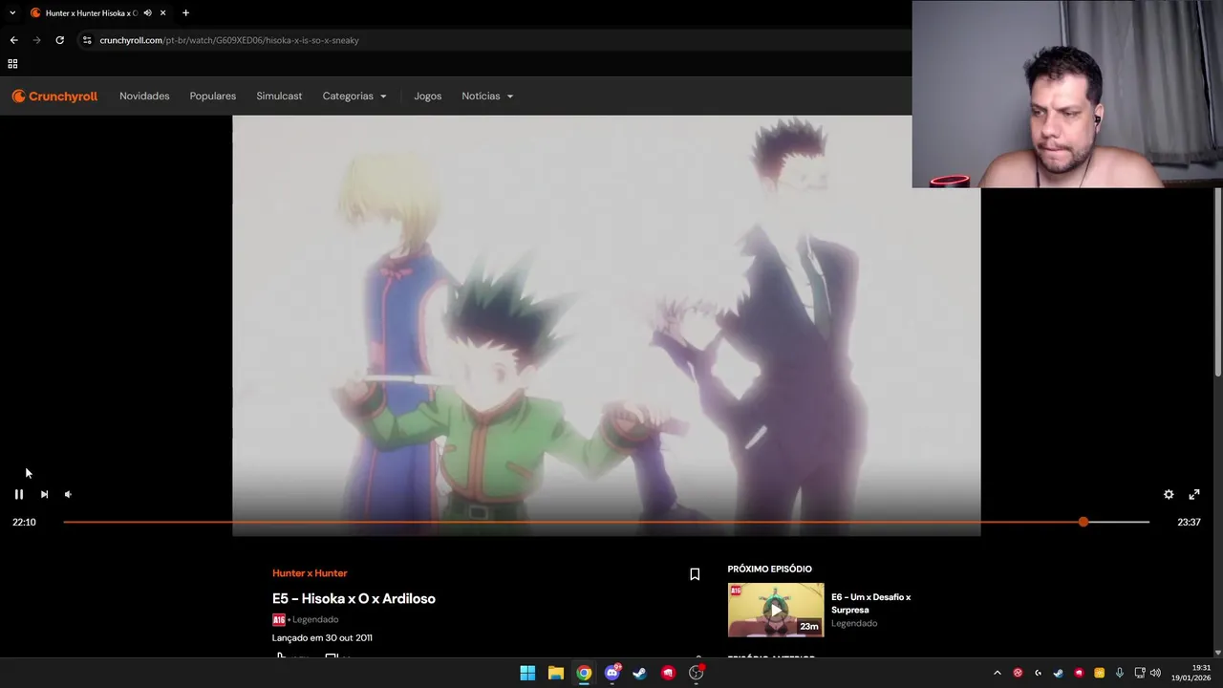Open the Populares menu item
This screenshot has width=1223, height=688.
point(213,96)
